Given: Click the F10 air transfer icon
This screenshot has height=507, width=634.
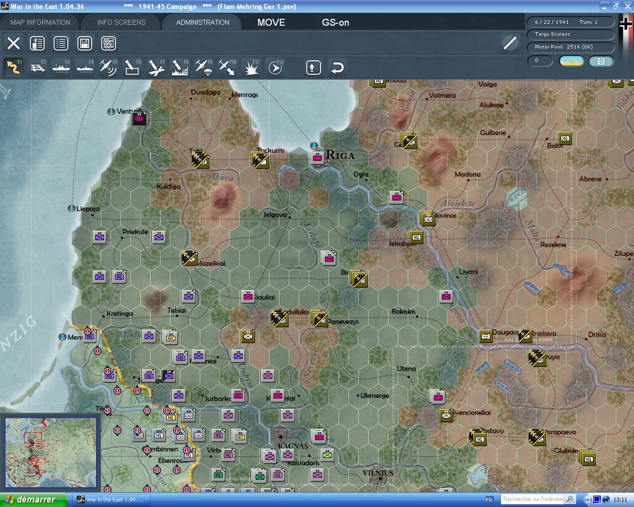Looking at the screenshot, I should (227, 67).
